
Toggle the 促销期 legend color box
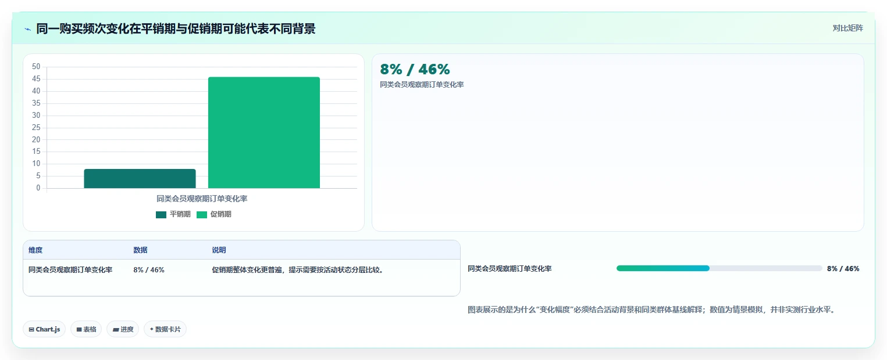pos(202,214)
